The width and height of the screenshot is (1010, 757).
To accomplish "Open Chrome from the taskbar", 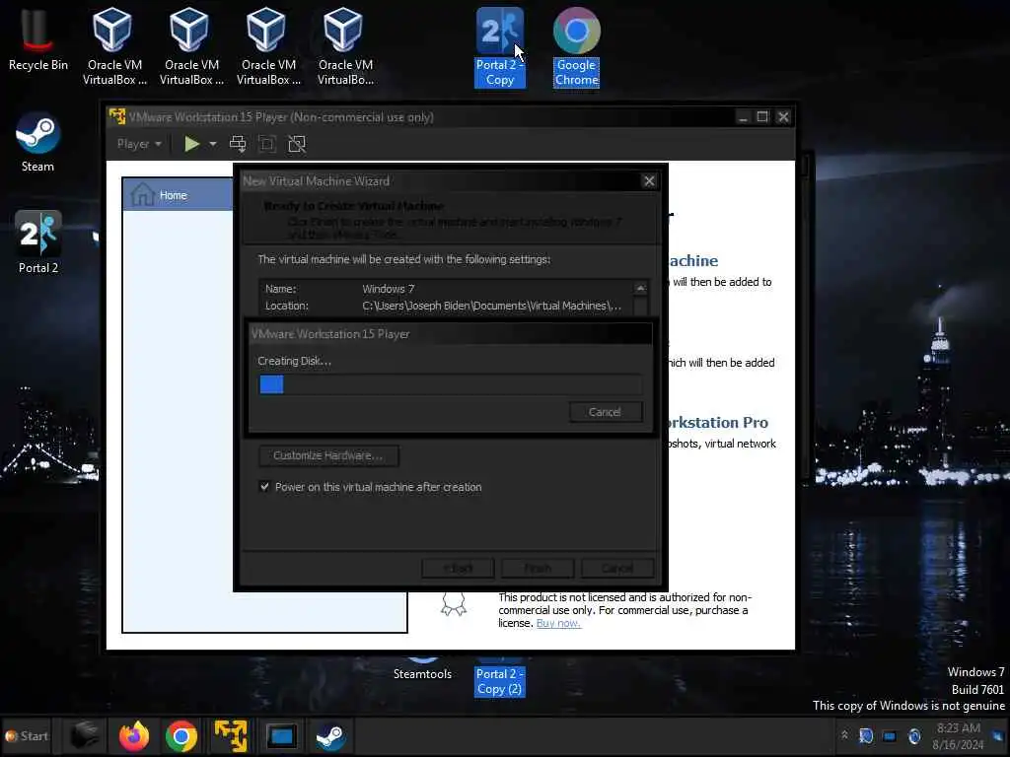I will tap(181, 735).
